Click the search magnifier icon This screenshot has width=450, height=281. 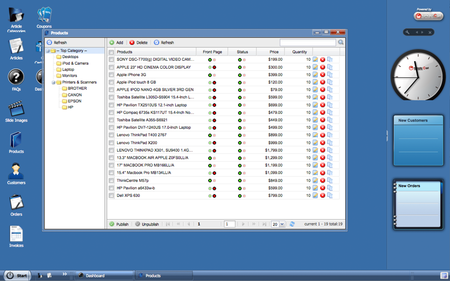click(x=341, y=43)
